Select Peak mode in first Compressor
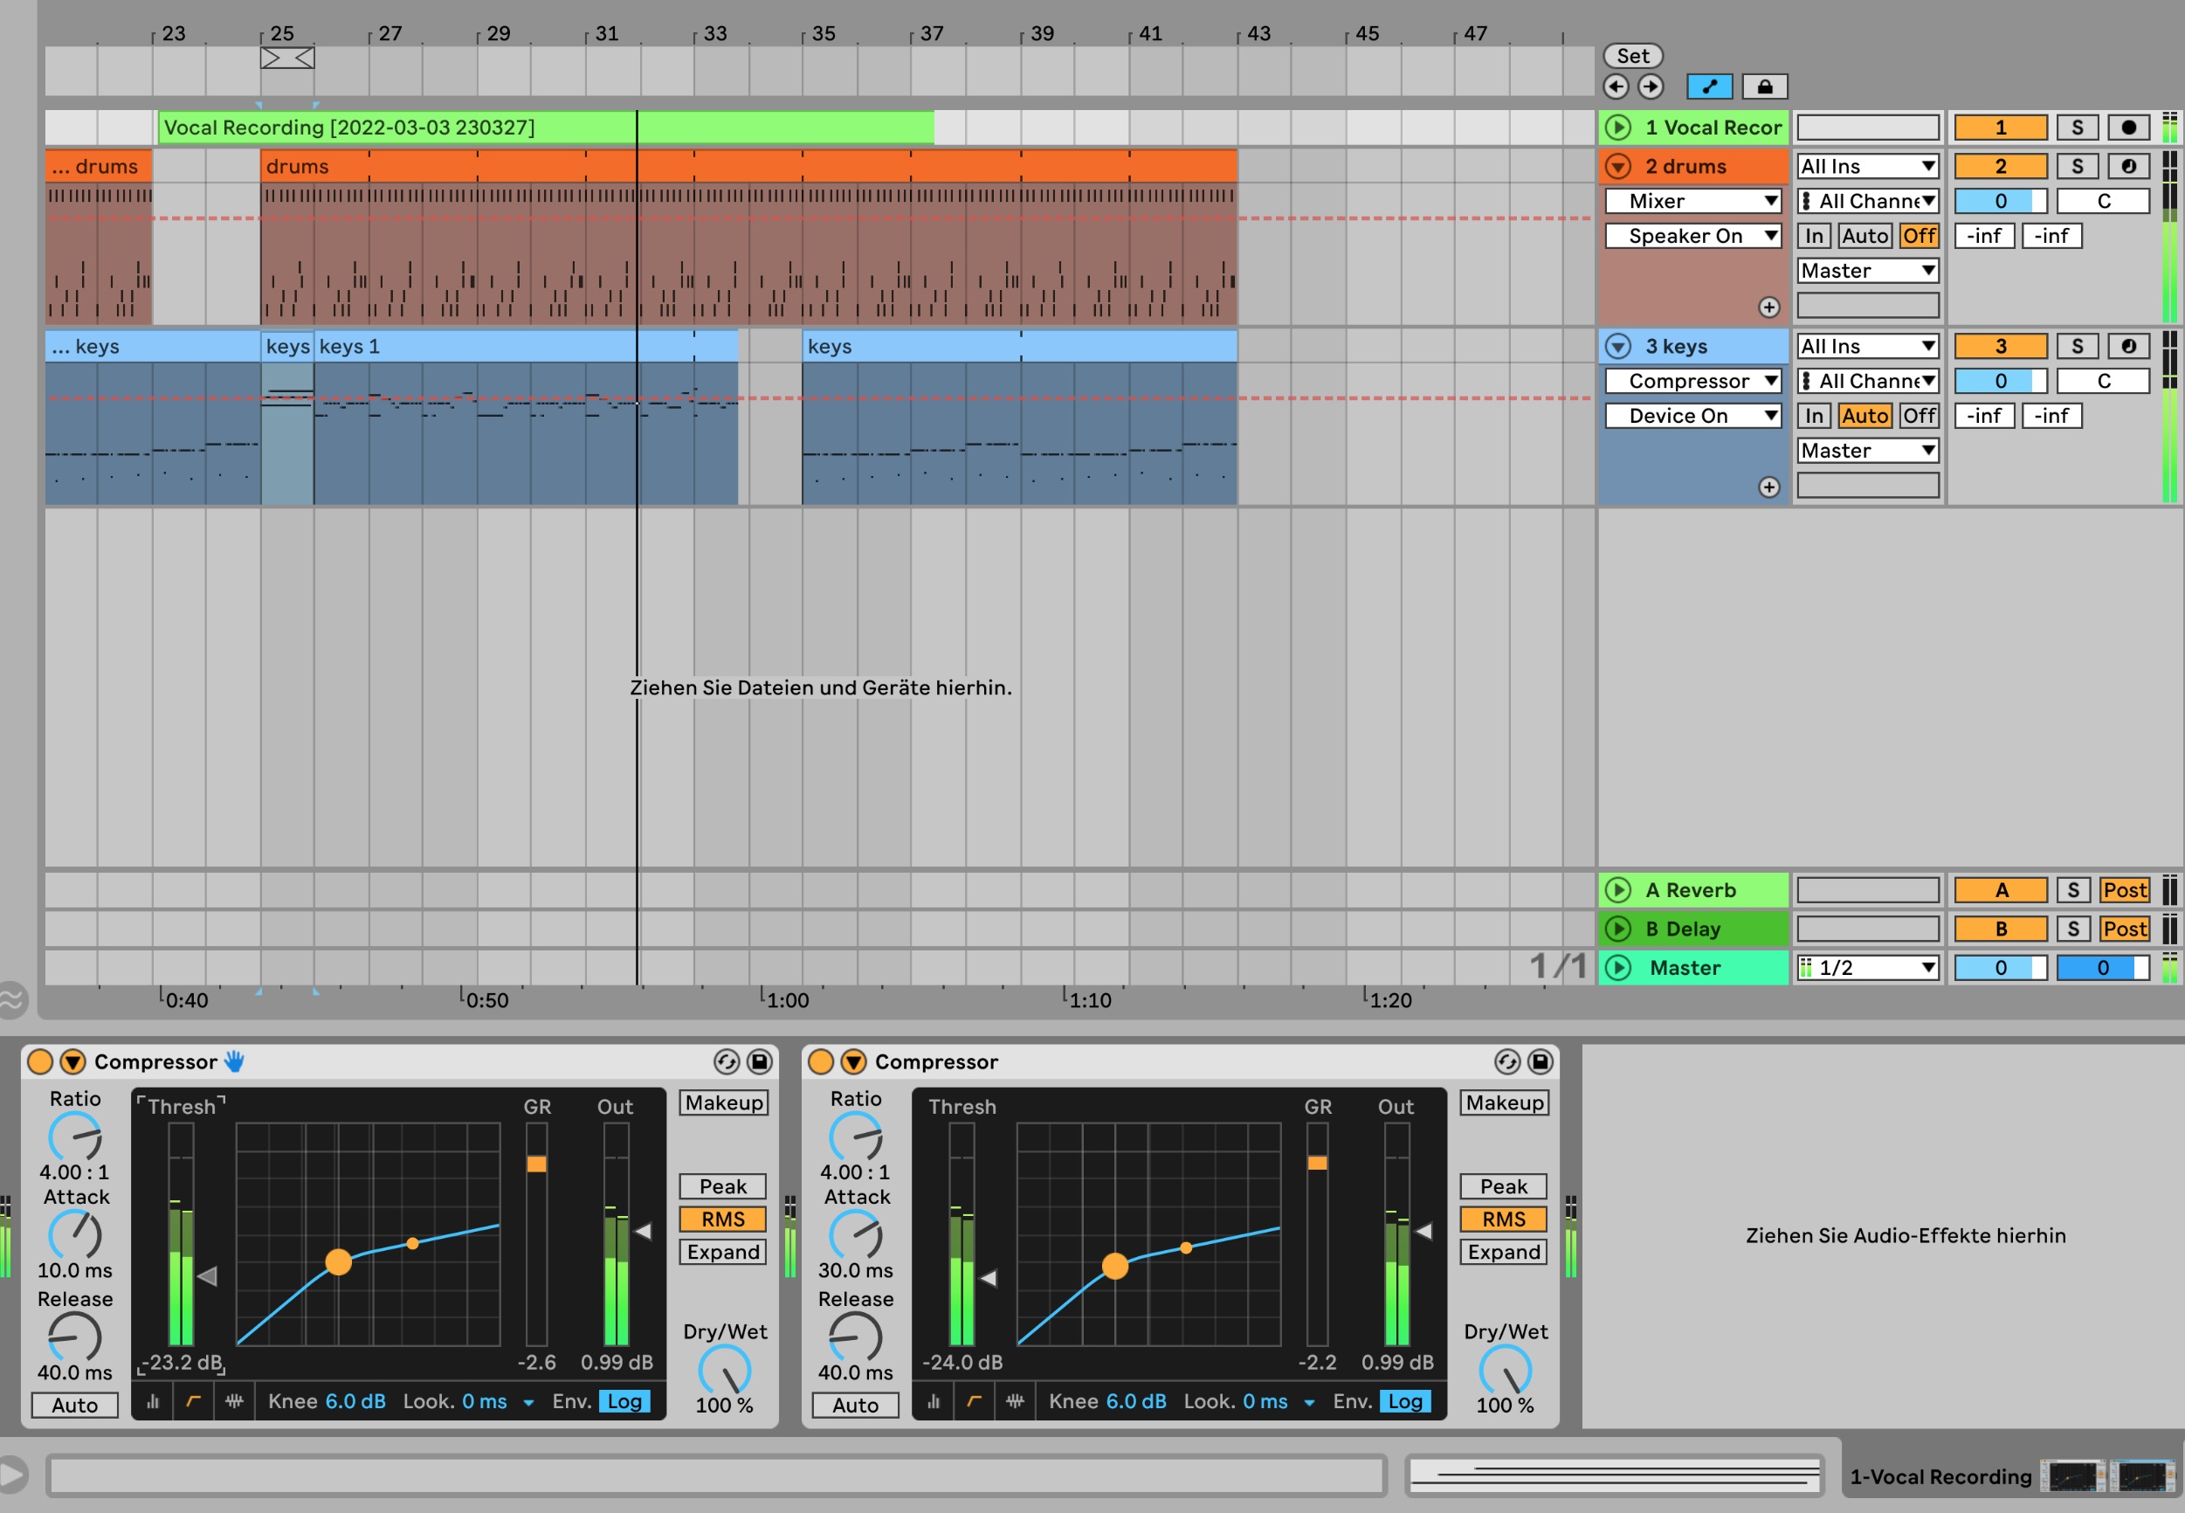This screenshot has width=2185, height=1513. 722,1186
